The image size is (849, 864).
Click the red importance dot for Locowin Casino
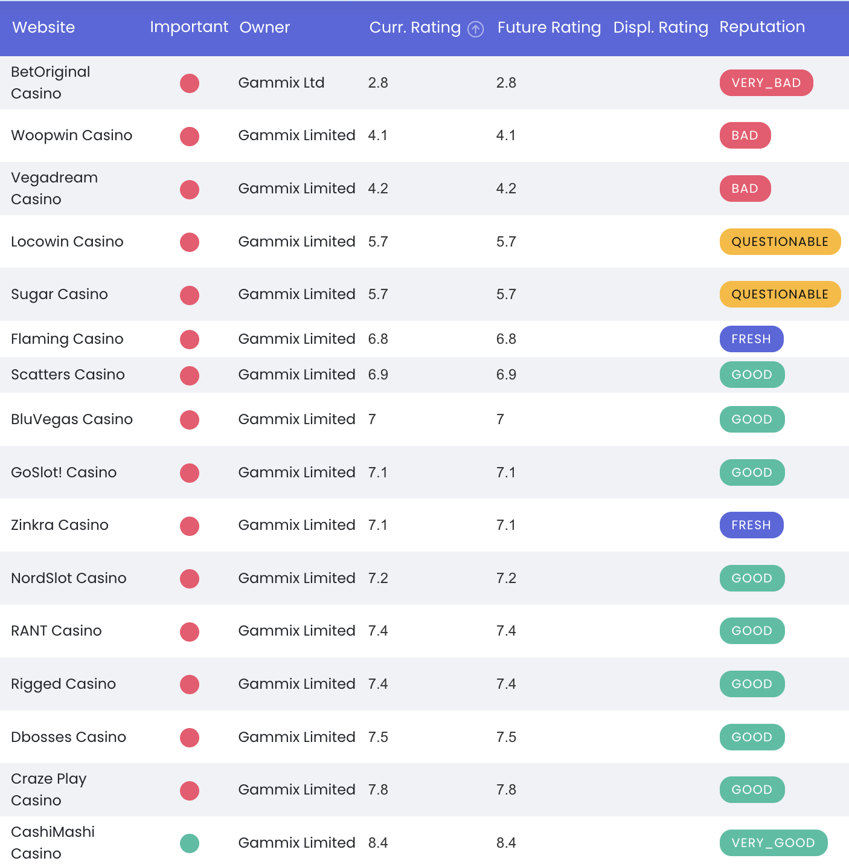coord(190,242)
